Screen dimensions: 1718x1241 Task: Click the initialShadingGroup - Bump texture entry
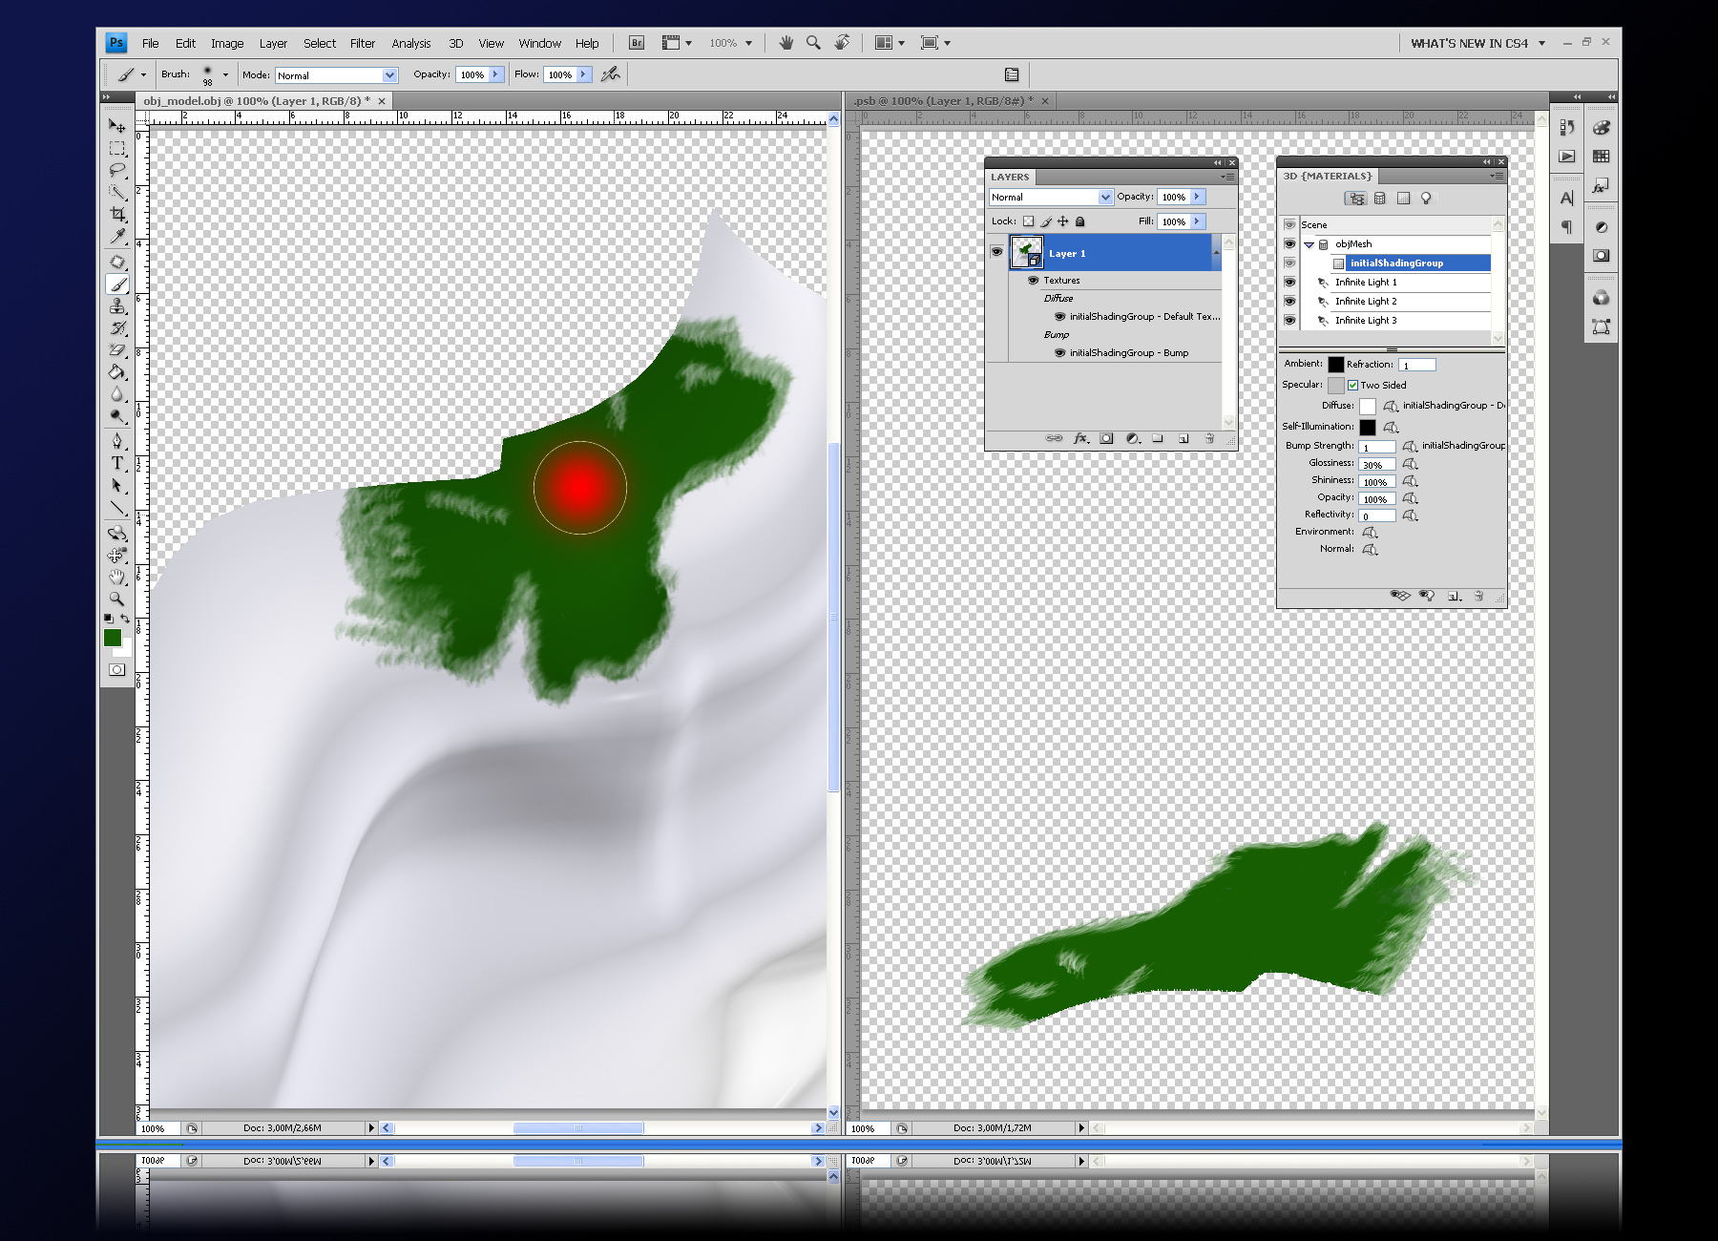tap(1128, 353)
